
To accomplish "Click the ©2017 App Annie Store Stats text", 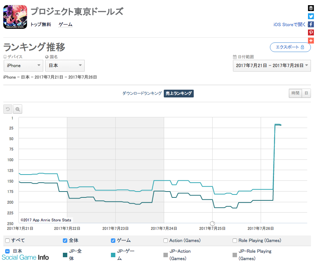I will [x=46, y=220].
